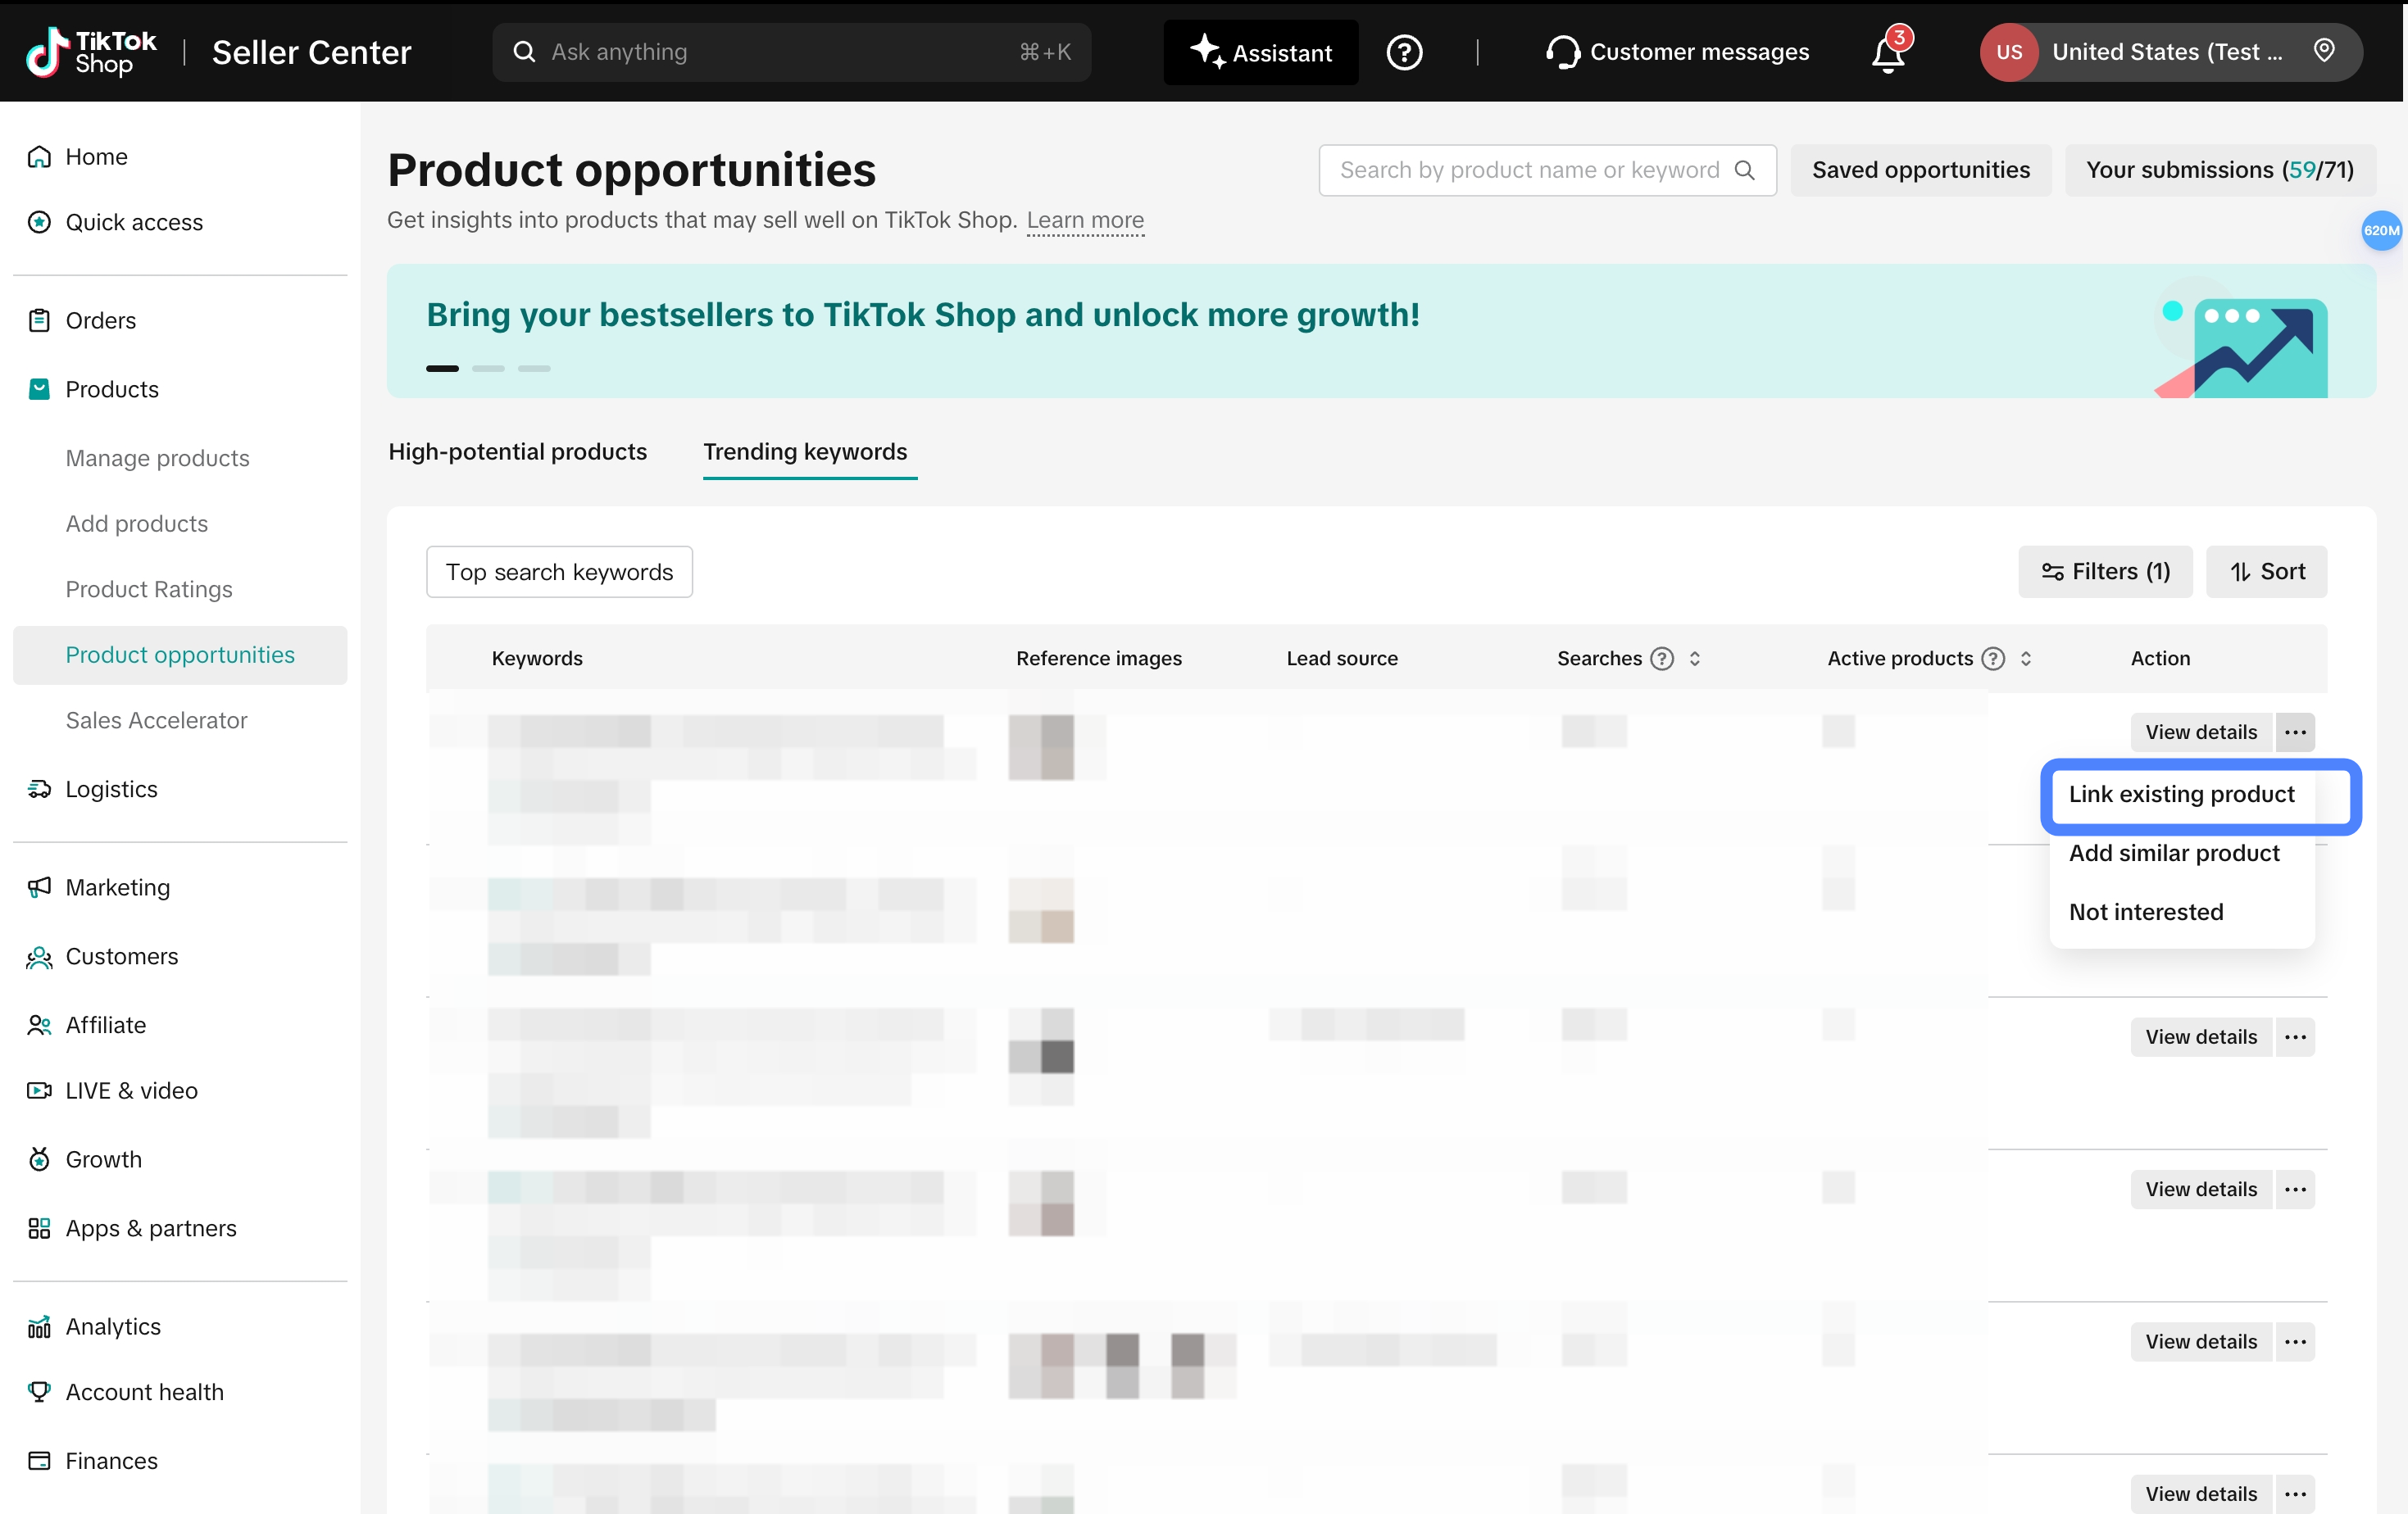Open Manage products in sidebar
This screenshot has width=2408, height=1514.
(x=157, y=459)
